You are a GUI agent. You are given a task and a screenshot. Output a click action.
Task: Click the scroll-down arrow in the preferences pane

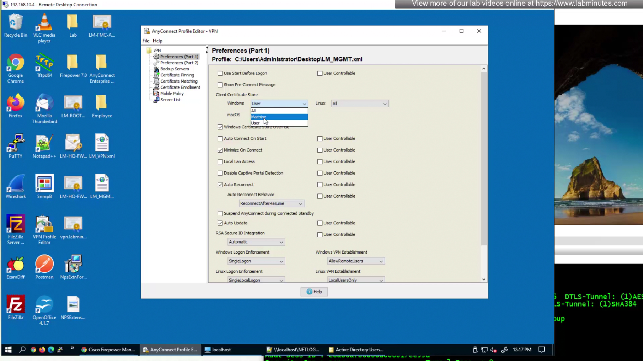click(484, 279)
